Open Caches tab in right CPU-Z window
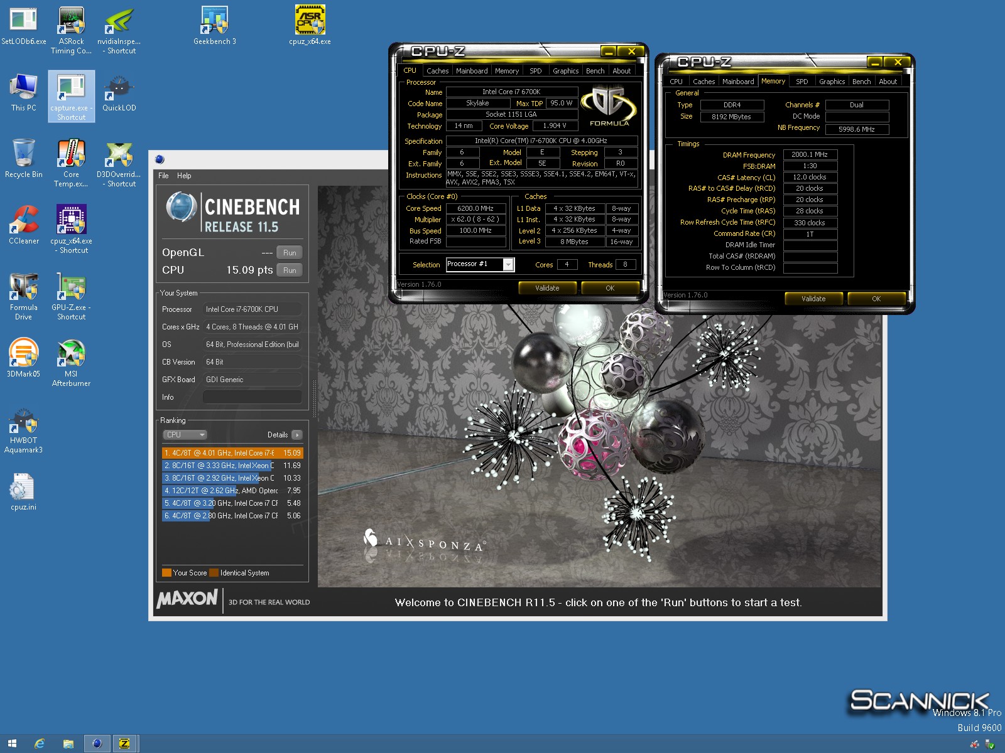Screen dimensions: 1005x753 point(703,82)
